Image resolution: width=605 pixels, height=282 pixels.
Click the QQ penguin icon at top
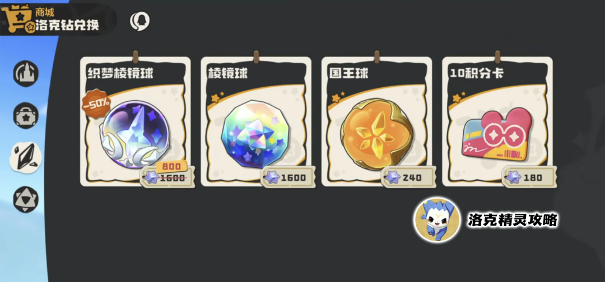pos(139,21)
